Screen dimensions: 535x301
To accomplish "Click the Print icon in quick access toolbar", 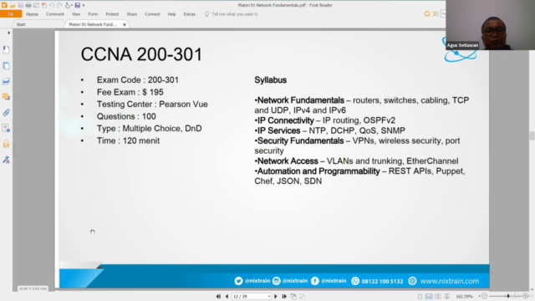I will coord(28,5).
